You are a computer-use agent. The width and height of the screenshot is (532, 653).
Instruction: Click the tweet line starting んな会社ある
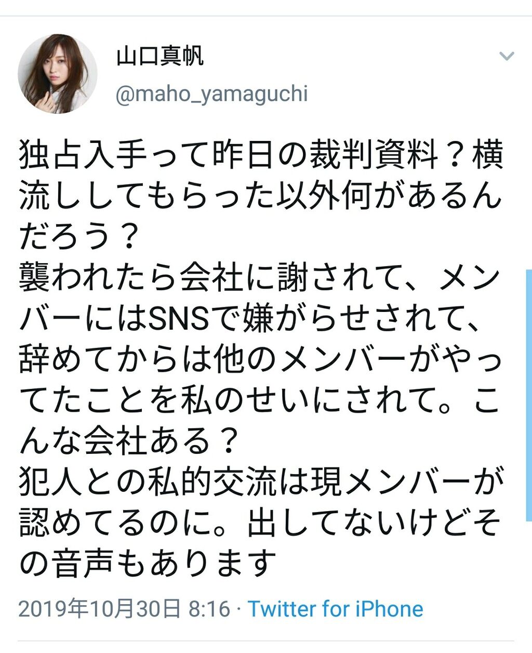[x=129, y=441]
